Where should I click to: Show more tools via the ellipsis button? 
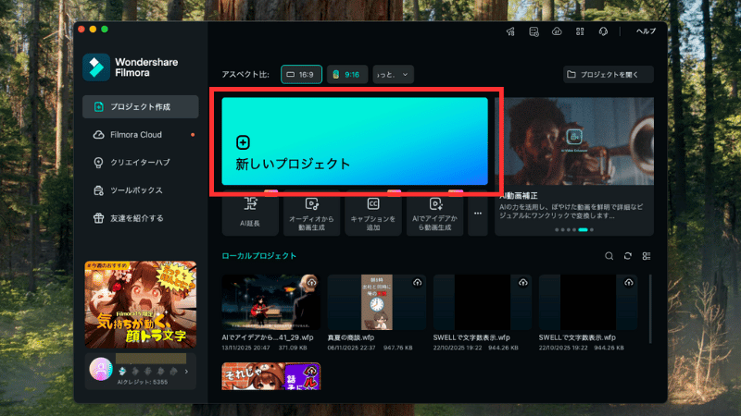478,214
